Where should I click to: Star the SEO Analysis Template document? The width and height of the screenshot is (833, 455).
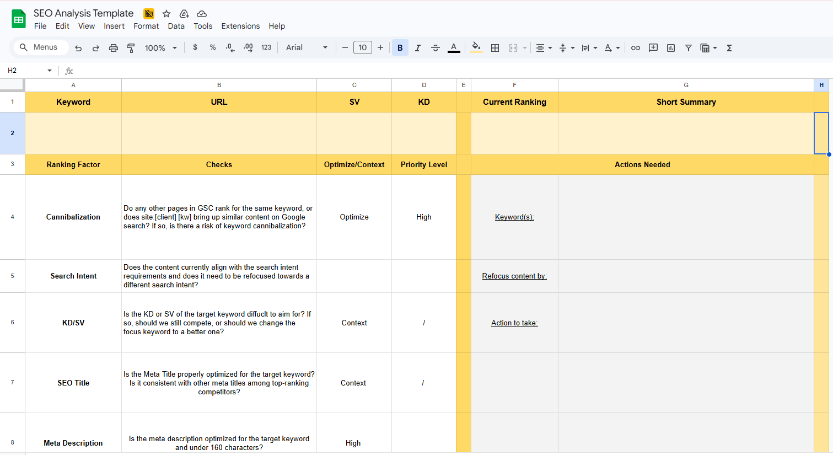click(x=166, y=13)
